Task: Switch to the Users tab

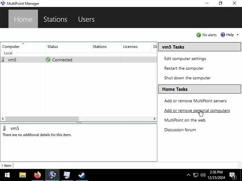Action: click(86, 19)
